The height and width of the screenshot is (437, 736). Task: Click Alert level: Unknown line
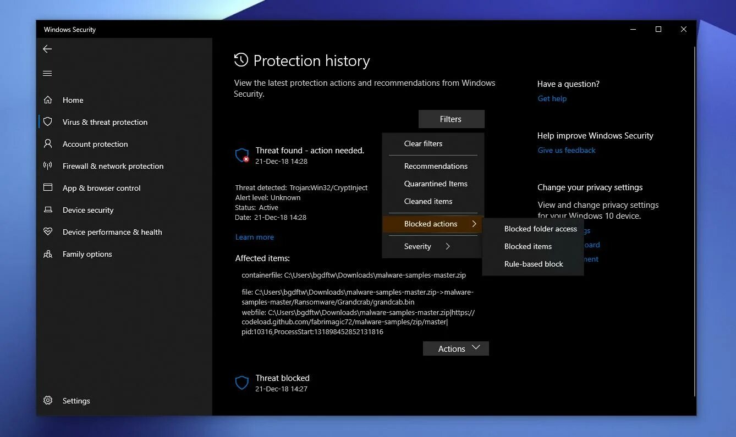coord(268,197)
